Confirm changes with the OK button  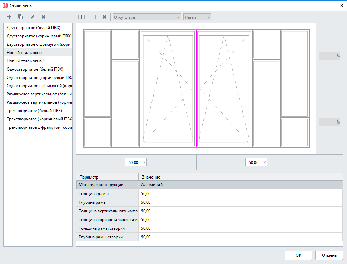click(298, 255)
